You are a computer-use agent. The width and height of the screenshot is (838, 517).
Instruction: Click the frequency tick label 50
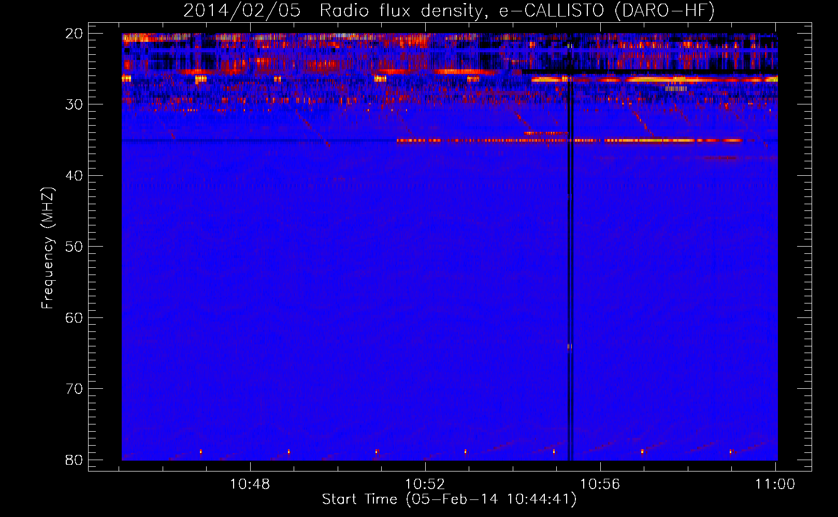click(x=74, y=247)
